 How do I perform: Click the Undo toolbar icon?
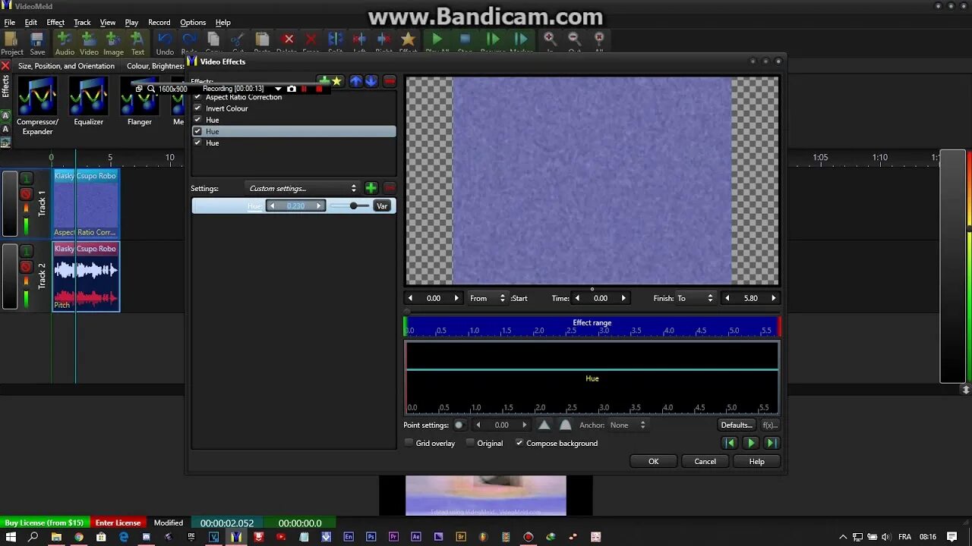click(x=165, y=43)
